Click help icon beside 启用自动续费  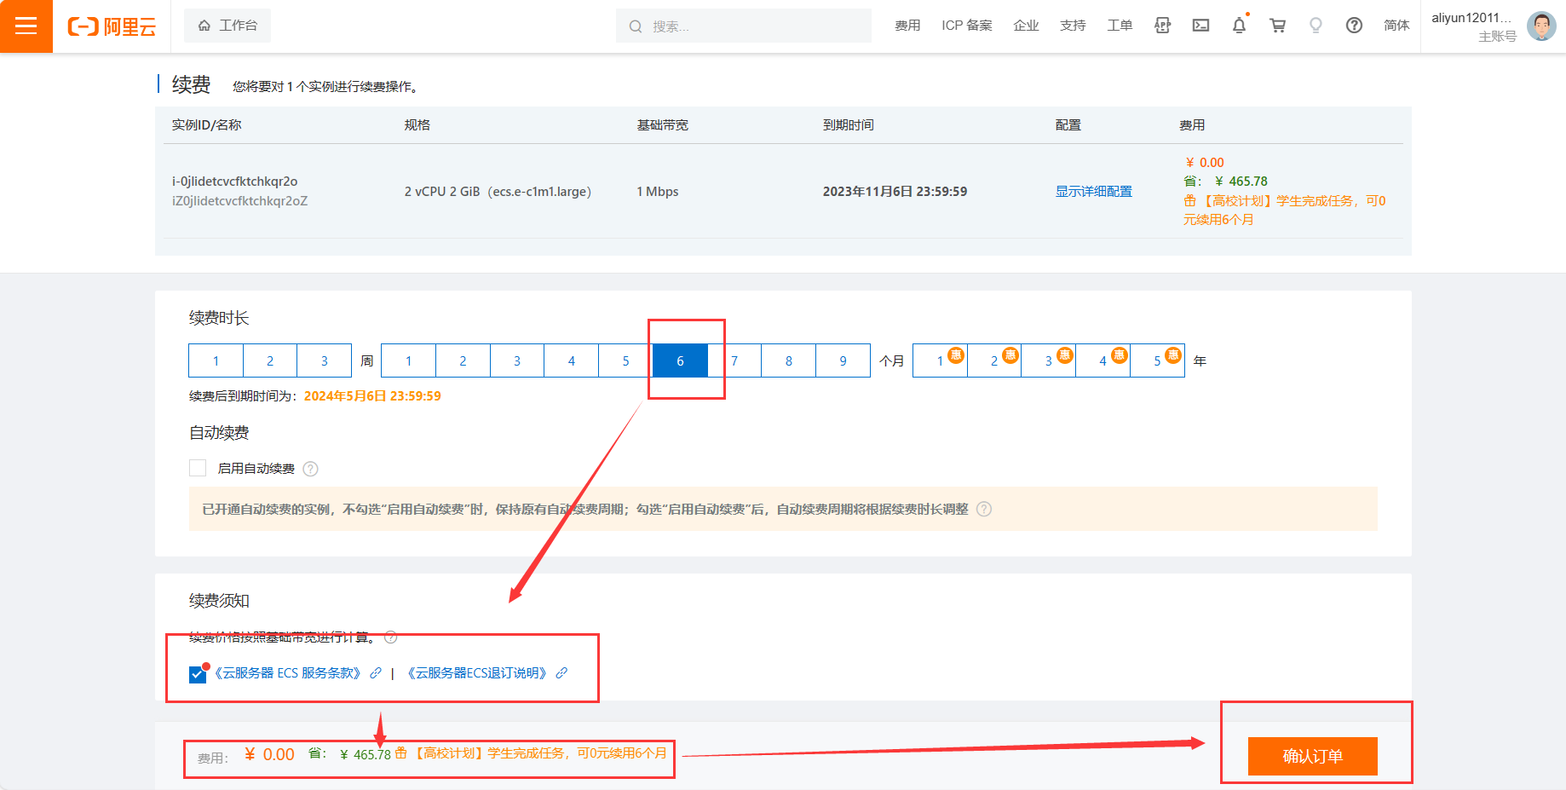pyautogui.click(x=311, y=469)
